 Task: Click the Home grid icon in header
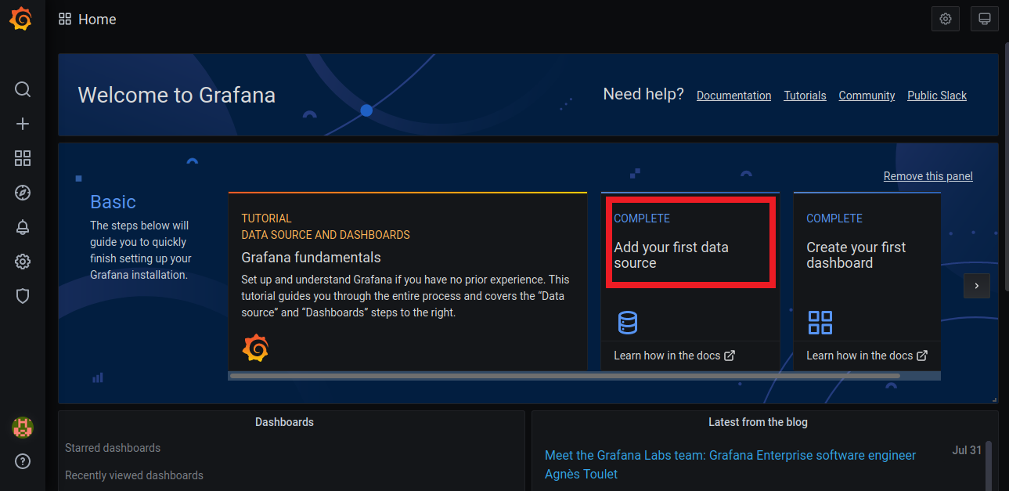[x=65, y=19]
